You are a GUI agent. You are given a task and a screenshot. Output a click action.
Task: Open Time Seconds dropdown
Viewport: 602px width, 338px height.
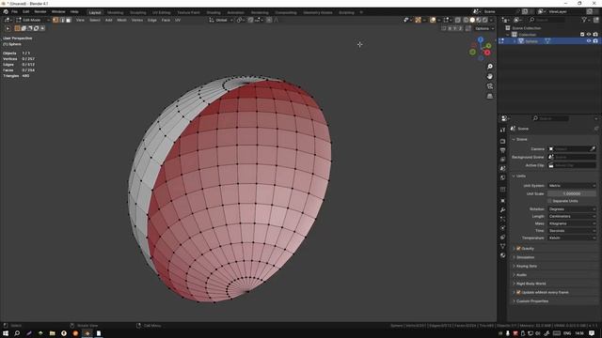tap(572, 231)
